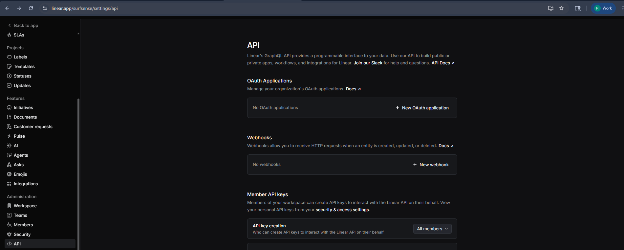Click the Security shield icon
Screen dimensions: 624x250
tap(9, 234)
